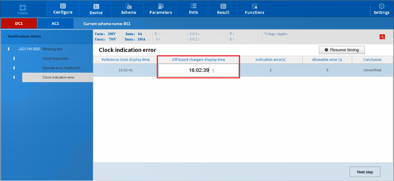
Task: Select the DC1 tab
Action: (19, 23)
